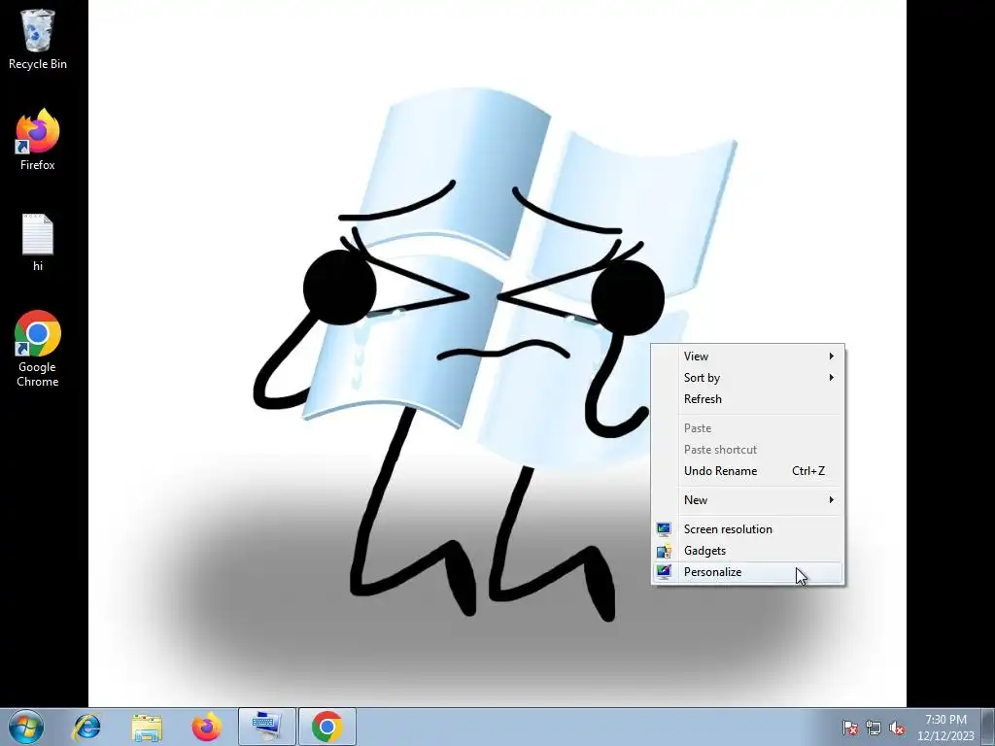
Task: Open Gadgets from the context menu
Action: pos(748,551)
